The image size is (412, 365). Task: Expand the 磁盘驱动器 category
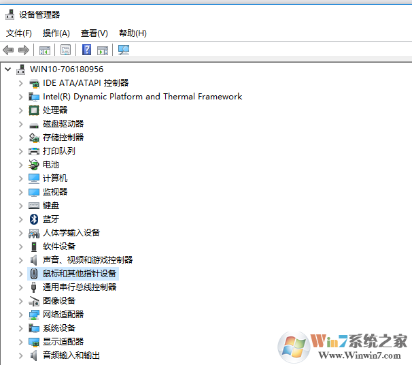pos(21,124)
